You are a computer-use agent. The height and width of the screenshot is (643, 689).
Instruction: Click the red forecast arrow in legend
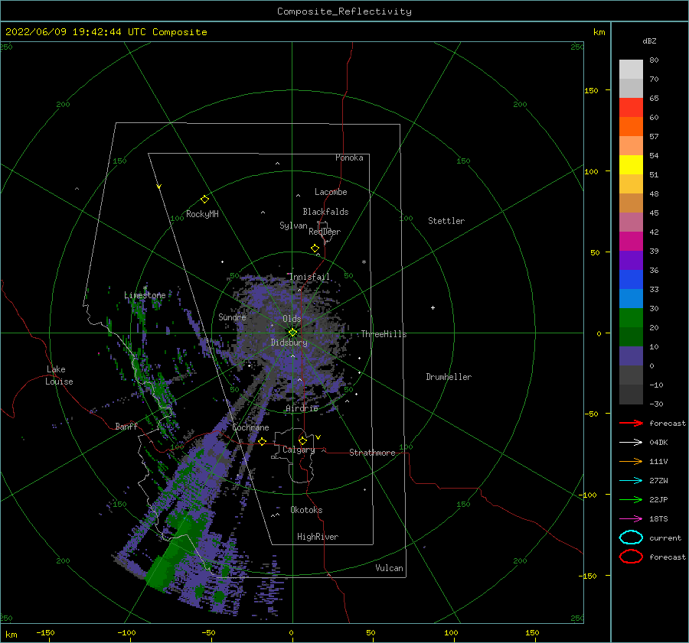(x=631, y=423)
